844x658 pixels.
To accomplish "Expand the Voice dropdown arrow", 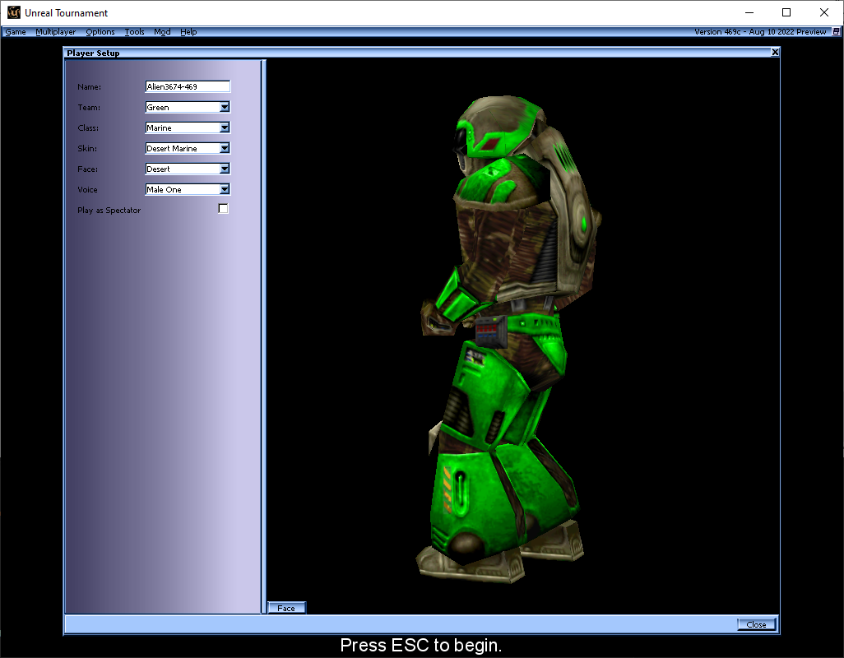I will 225,189.
